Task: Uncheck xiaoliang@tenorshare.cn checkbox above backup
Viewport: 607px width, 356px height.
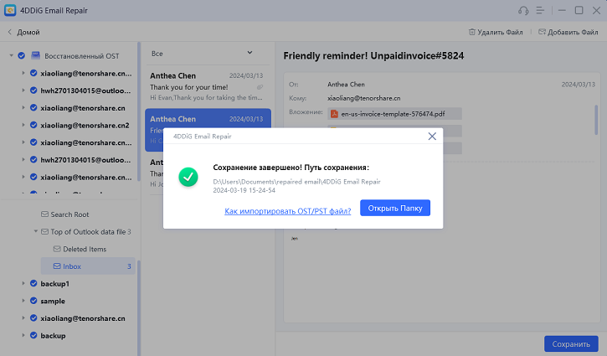Action: pos(33,318)
